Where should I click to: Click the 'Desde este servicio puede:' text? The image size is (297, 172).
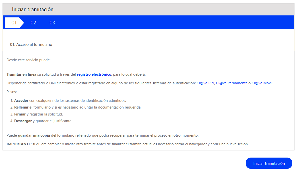pos(28,60)
